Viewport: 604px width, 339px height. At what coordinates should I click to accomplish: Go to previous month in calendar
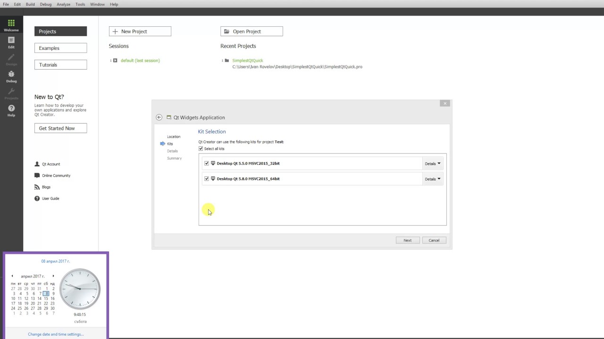(12, 276)
